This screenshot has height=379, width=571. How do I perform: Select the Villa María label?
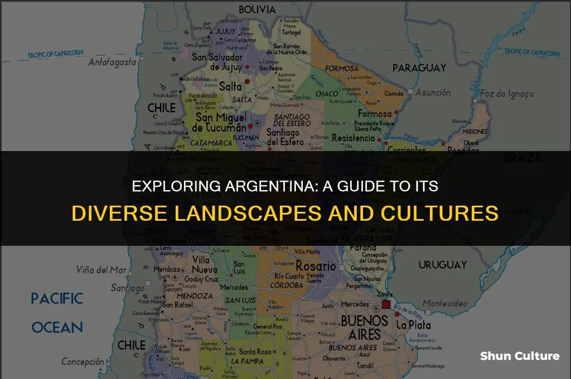[307, 251]
